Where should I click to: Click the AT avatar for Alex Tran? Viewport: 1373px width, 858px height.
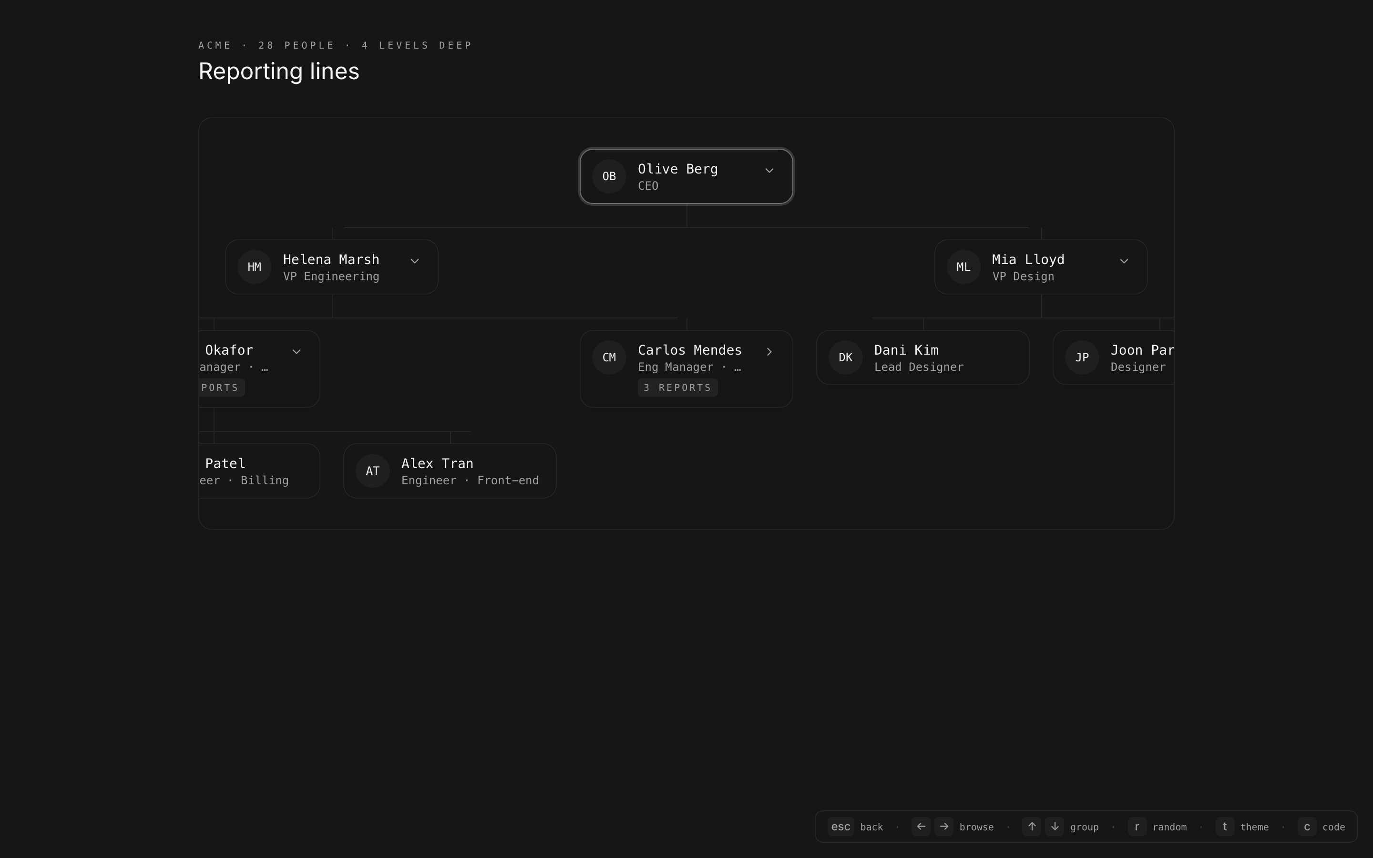point(372,471)
